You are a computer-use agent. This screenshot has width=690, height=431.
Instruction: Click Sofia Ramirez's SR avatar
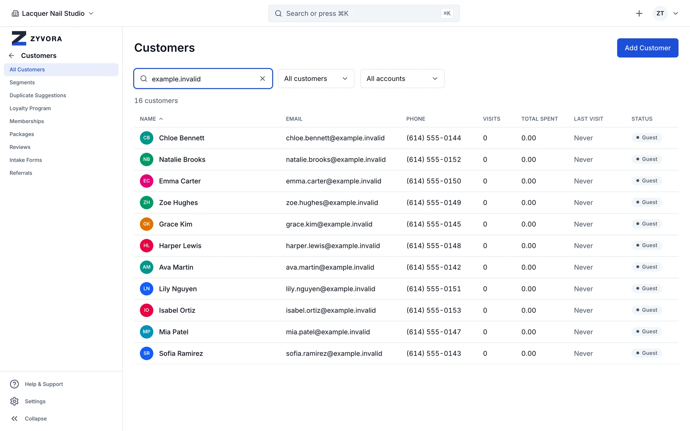tap(147, 353)
